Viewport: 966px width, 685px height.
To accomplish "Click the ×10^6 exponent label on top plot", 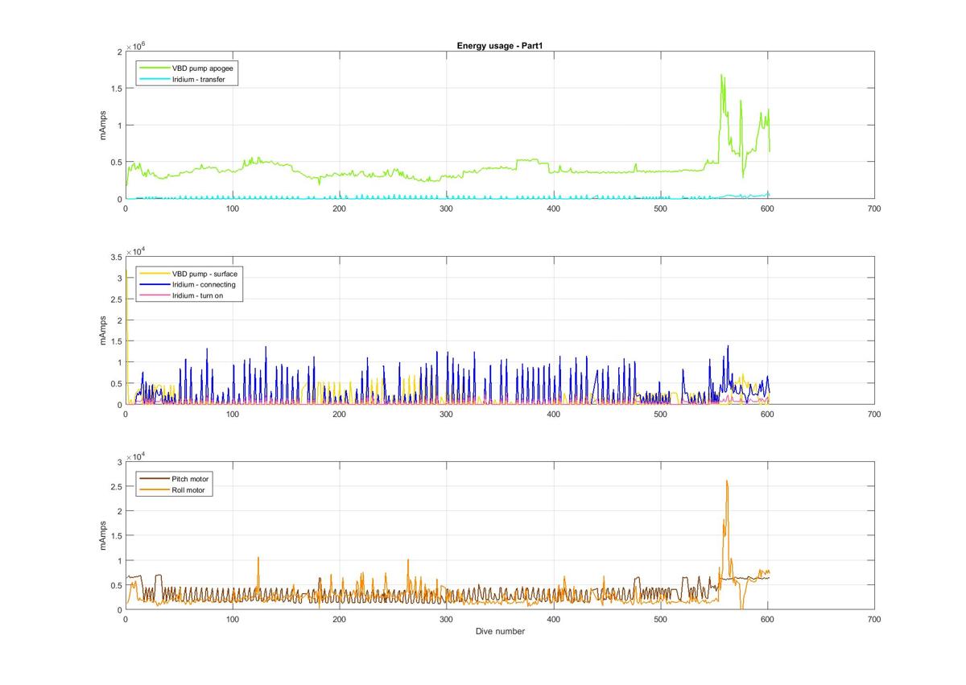I will click(134, 46).
